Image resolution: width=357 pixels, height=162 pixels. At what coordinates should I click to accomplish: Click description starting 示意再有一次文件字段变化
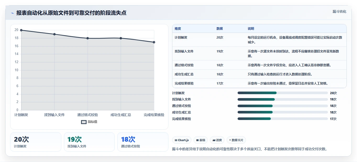[x=289, y=65]
